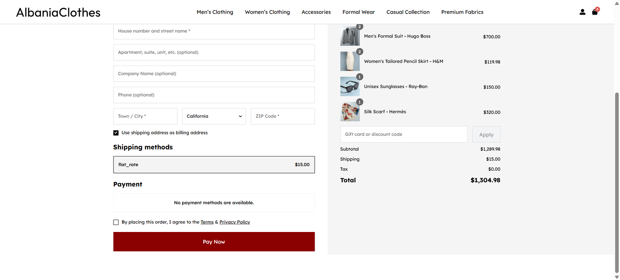
Task: Uncheck use shipping address as billing
Action: pyautogui.click(x=116, y=133)
